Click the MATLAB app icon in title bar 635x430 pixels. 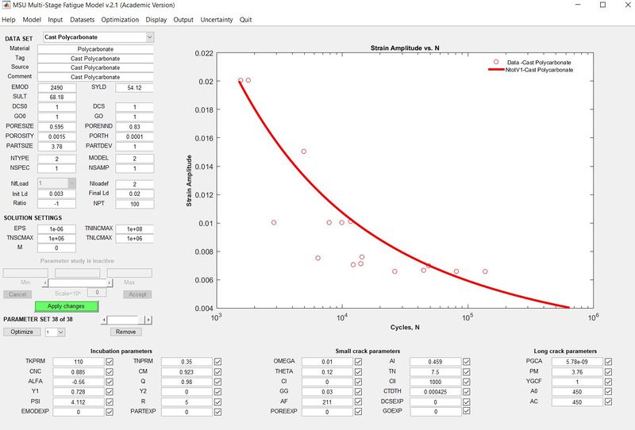tap(6, 5)
